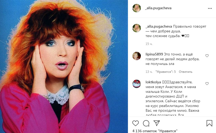This screenshot has width=216, height=133.
Task: Open lipina5899 username link
Action: tap(154, 54)
